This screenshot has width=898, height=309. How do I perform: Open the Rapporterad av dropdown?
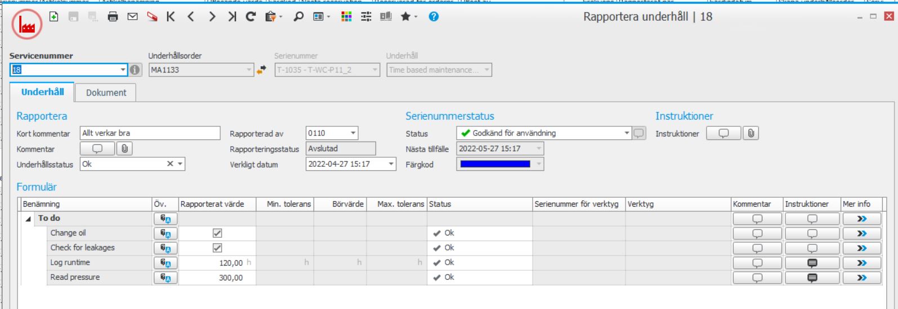point(353,133)
